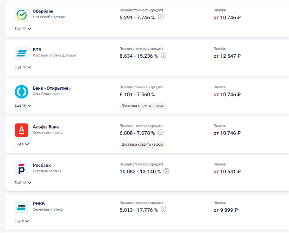The width and height of the screenshot is (289, 233).
Task: Click 'Доставка кредита на дом' tag for Otkritie
Action: [x=142, y=106]
